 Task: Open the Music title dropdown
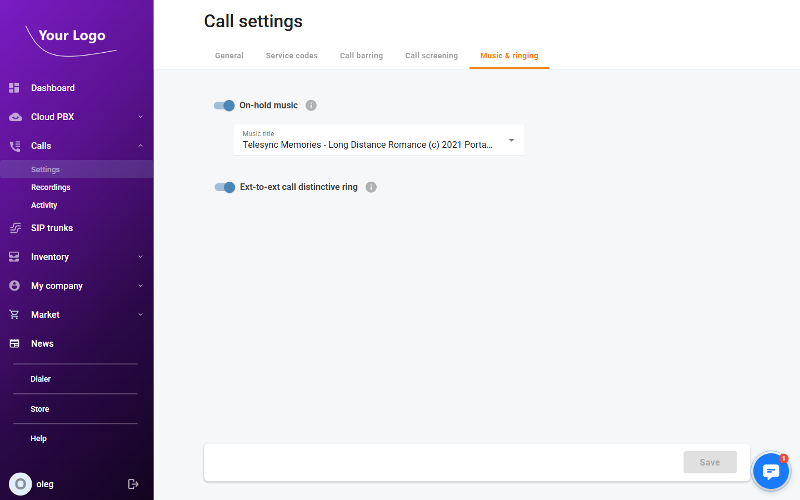click(x=511, y=141)
